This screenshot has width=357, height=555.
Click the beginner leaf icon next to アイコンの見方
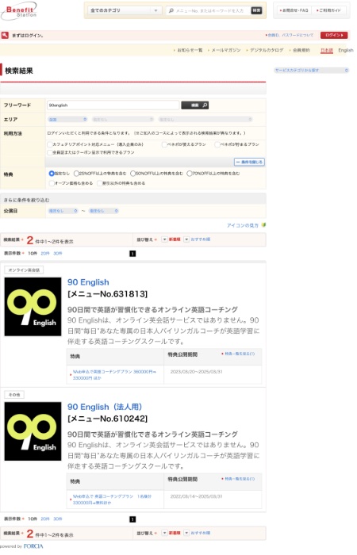[263, 224]
